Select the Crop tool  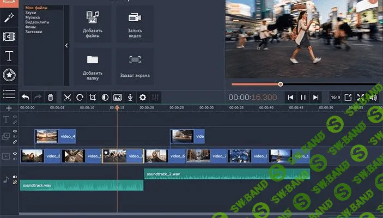point(92,97)
